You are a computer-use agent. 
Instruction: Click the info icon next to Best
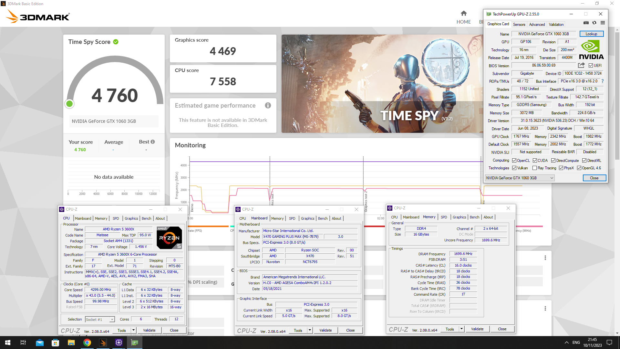pos(153,142)
